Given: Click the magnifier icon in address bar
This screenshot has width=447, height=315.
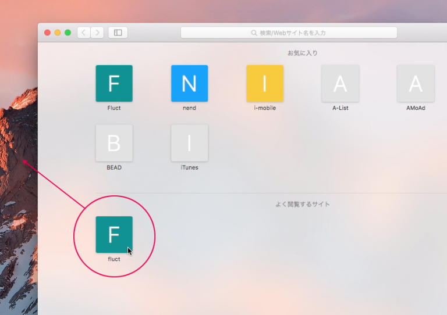Looking at the screenshot, I should [254, 33].
